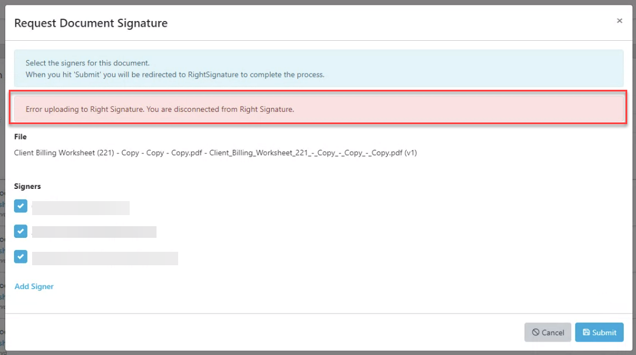Close the Request Document Signature dialog
The height and width of the screenshot is (355, 636).
point(619,20)
